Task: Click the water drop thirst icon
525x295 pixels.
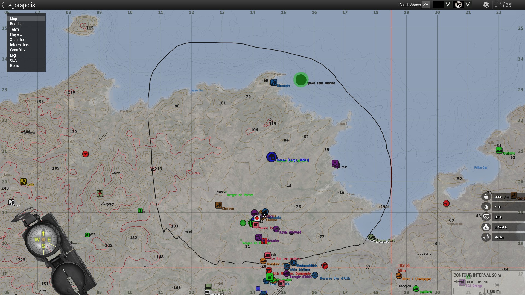Action: 486,207
